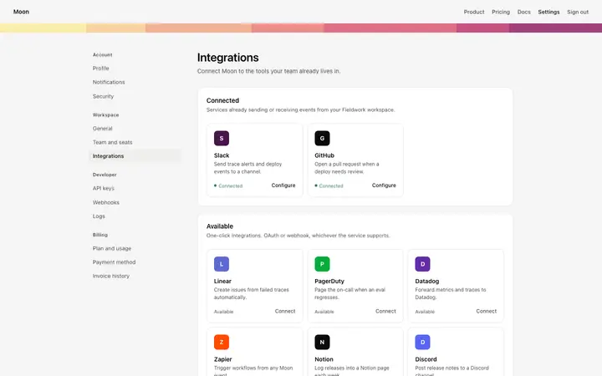This screenshot has width=602, height=376.
Task: Click the Available status under Datadog
Action: 425,312
